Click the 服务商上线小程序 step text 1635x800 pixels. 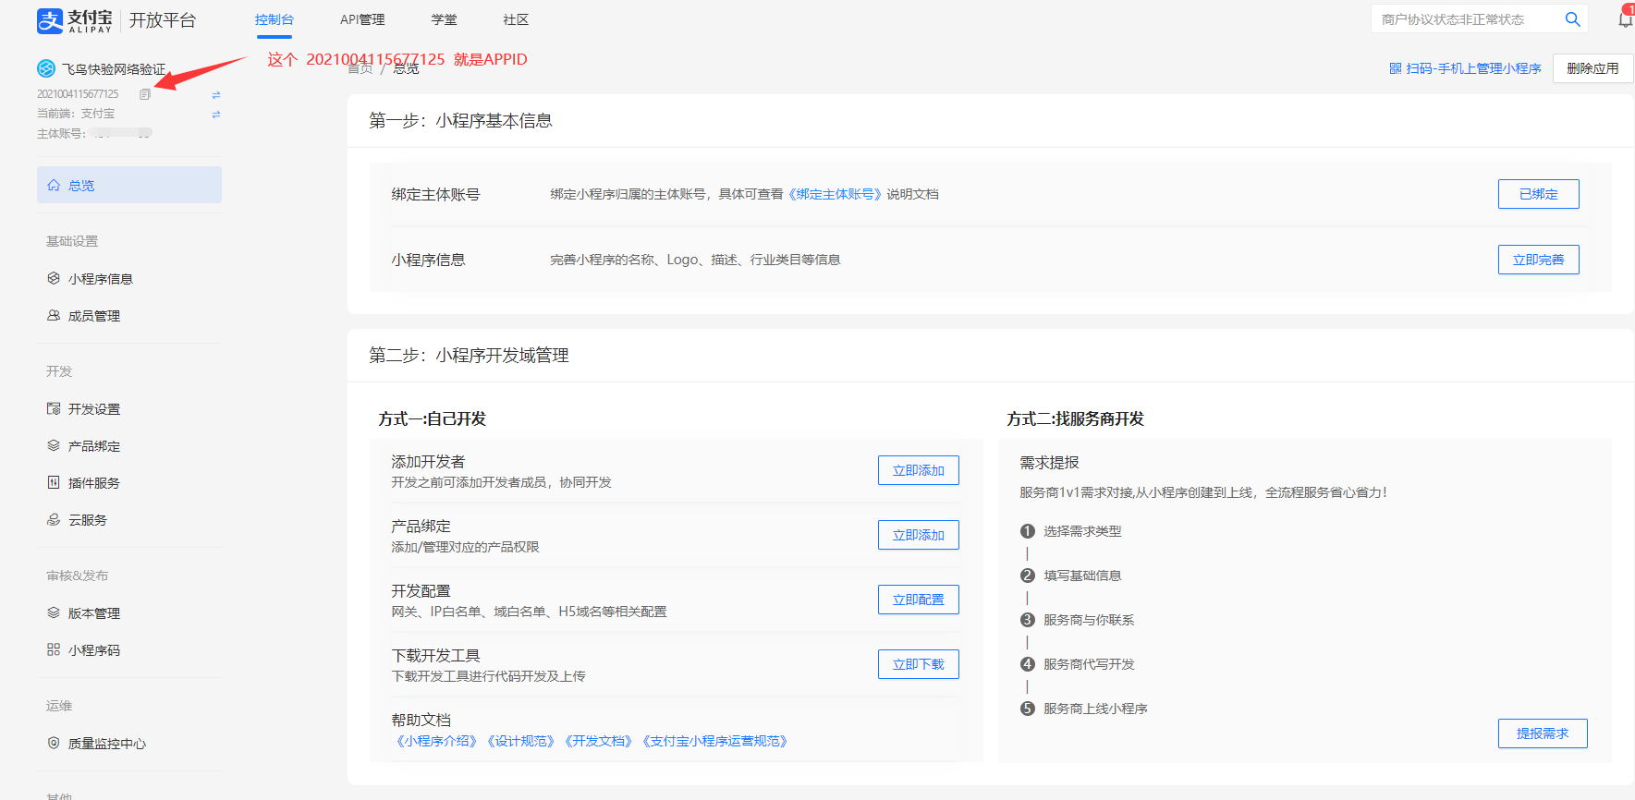coord(1095,709)
